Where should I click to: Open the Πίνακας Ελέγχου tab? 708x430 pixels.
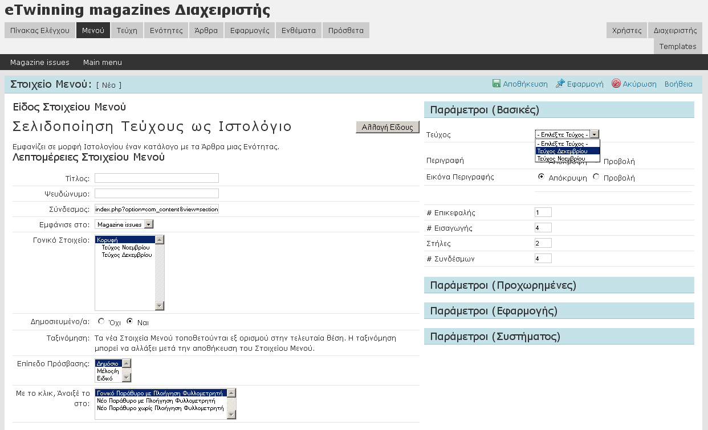pos(40,30)
